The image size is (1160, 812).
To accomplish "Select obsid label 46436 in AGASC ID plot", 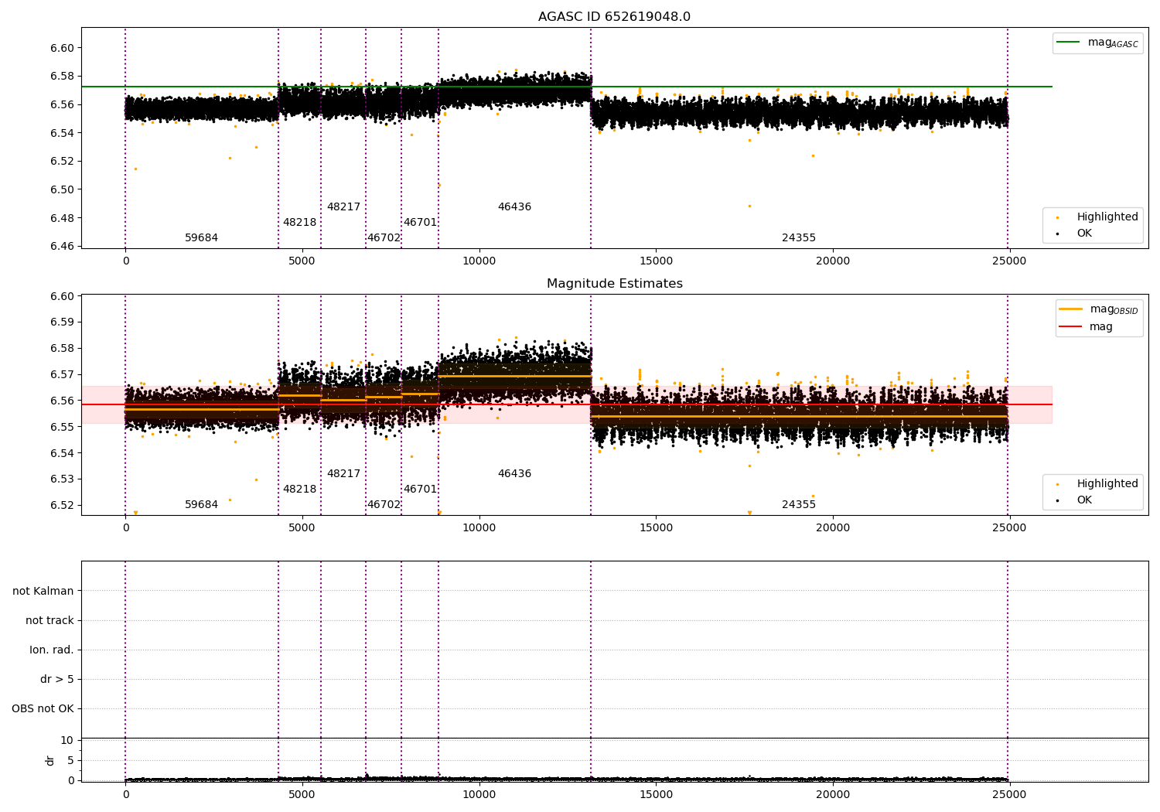I will point(514,207).
